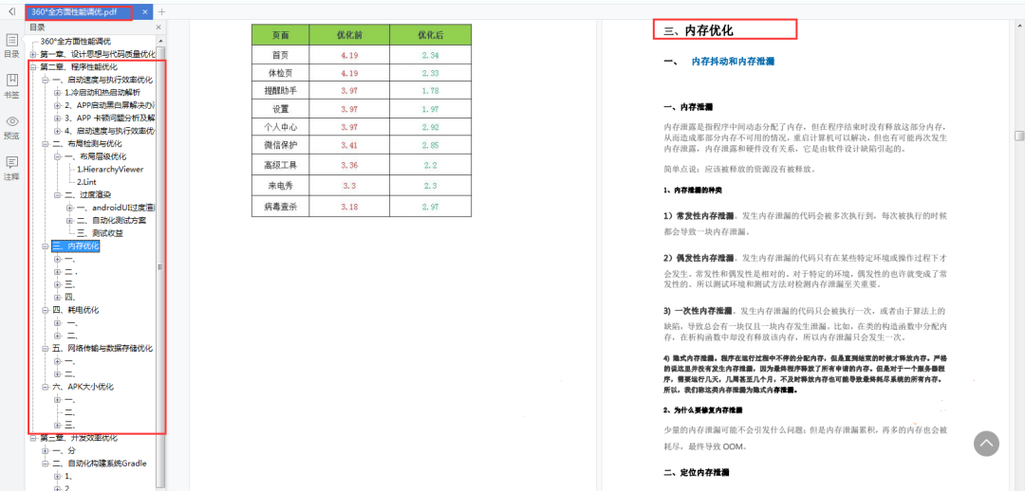Collapse the 第二章、程序性能优化 node
This screenshot has width=1025, height=491.
(33, 66)
